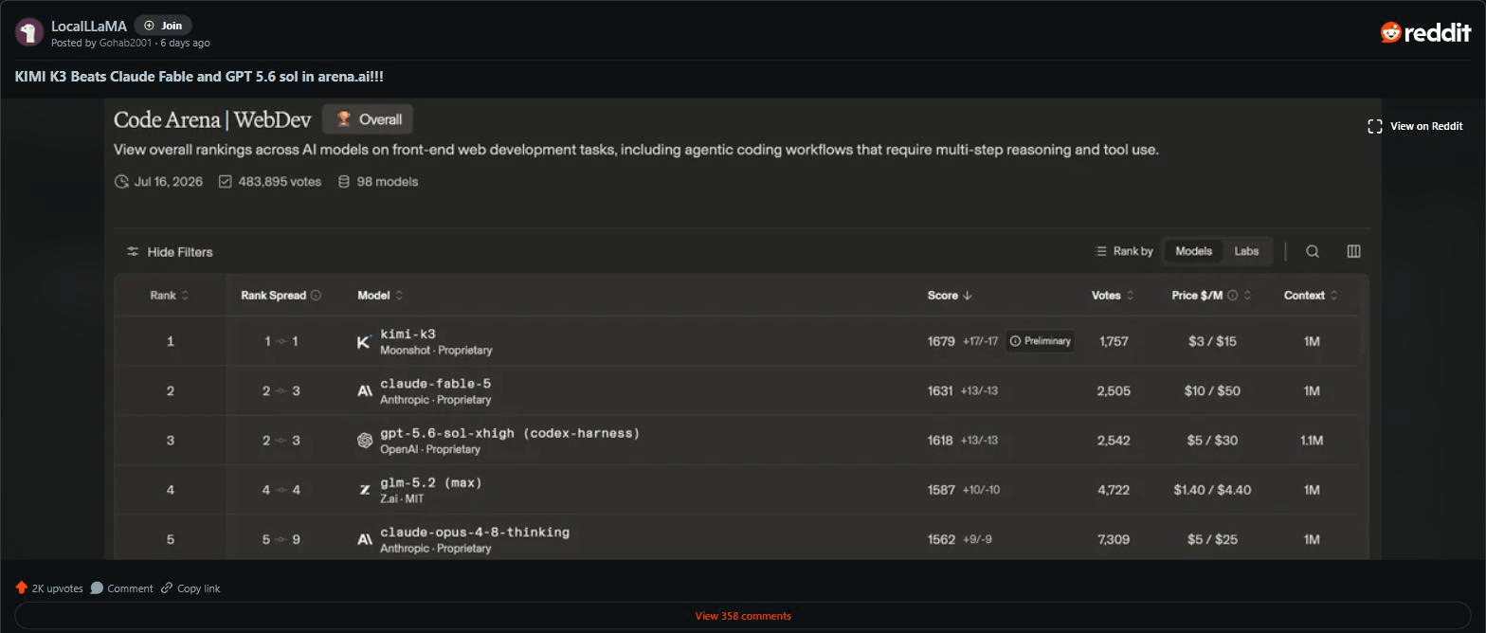Open the Reddit logo link
Screen dimensions: 1486x633
(x=1425, y=33)
